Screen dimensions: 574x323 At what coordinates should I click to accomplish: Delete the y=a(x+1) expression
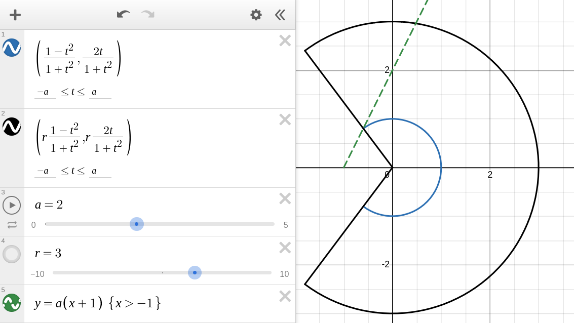click(285, 296)
